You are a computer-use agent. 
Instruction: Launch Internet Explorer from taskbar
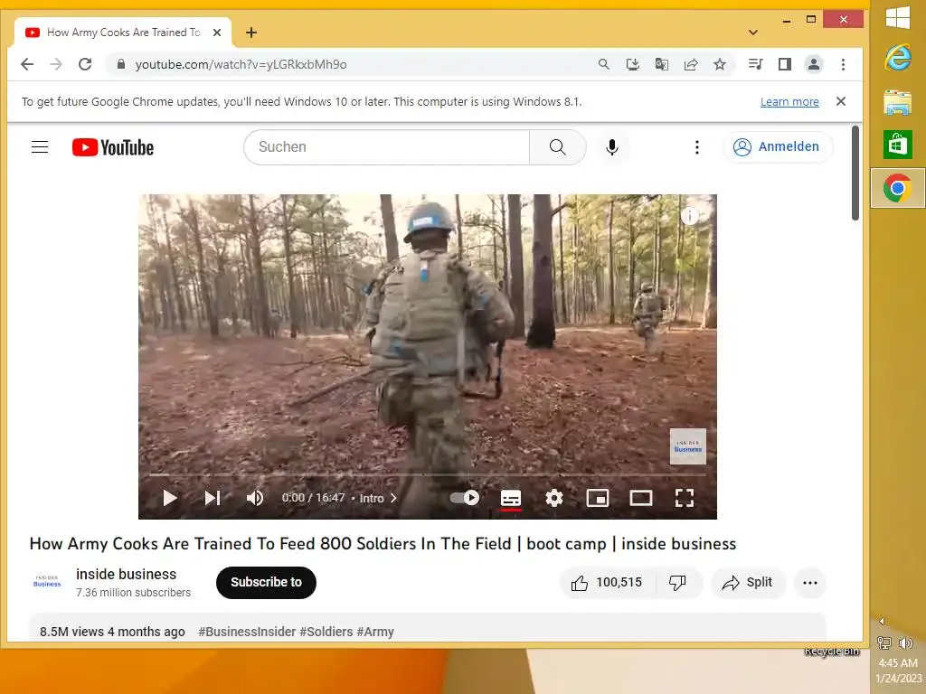[898, 58]
